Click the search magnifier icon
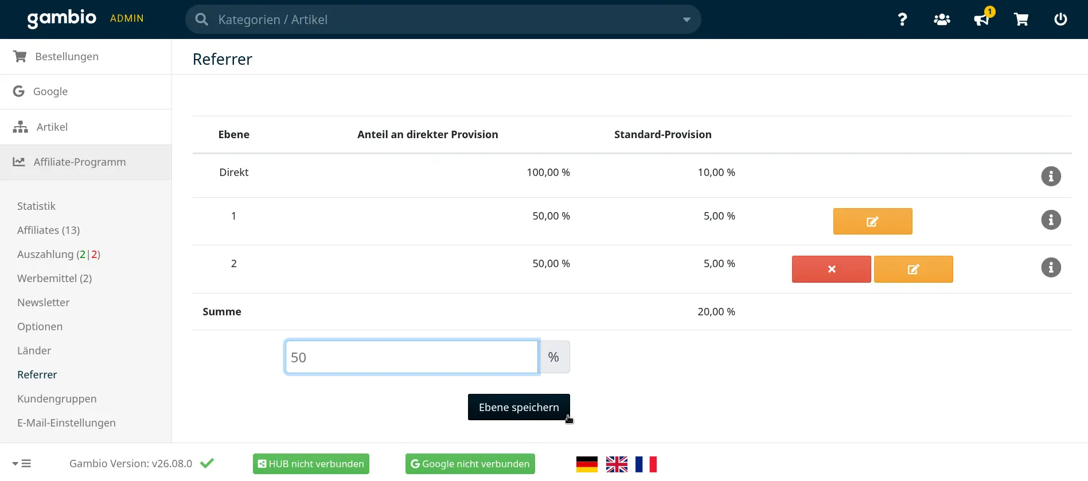1088x481 pixels. click(x=202, y=19)
